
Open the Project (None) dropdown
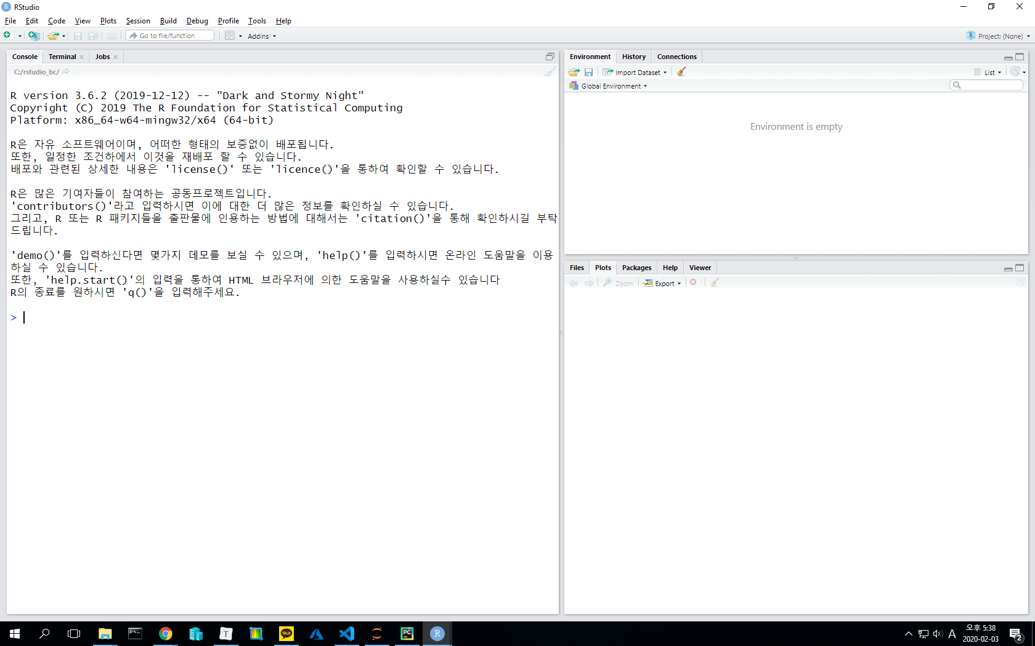click(x=998, y=36)
